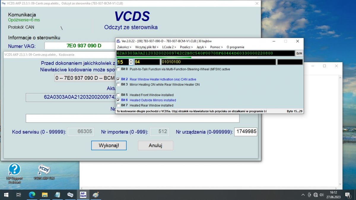356x200 pixels.
Task: Click the Protokół: CAN label
Action: tap(21, 27)
